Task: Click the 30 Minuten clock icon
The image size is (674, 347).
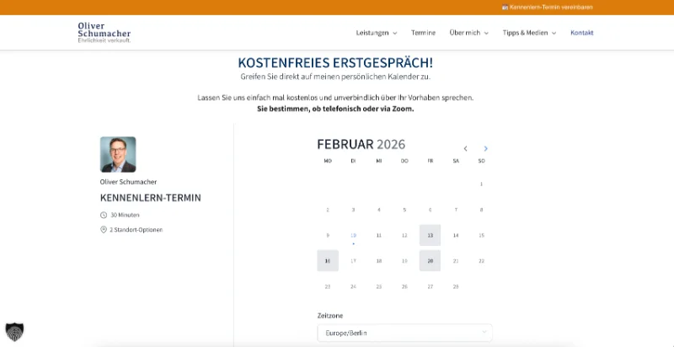Action: 104,215
